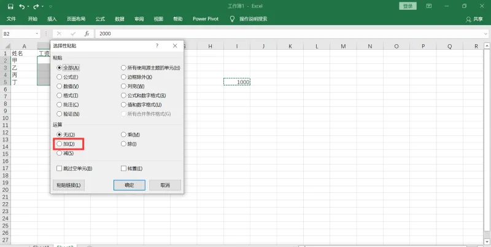The width and height of the screenshot is (491, 247).
Task: Click the 粘贴链接(L) button
Action: click(x=69, y=185)
